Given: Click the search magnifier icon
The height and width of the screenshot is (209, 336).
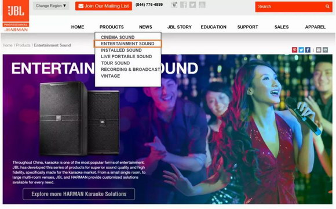Looking at the screenshot, I should (327, 6).
